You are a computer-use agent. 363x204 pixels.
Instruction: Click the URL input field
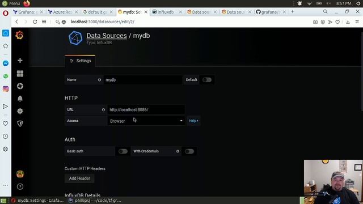pos(146,109)
